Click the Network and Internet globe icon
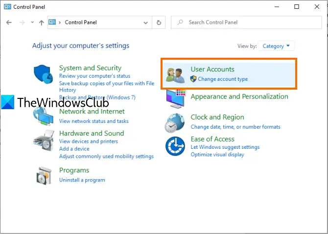Screen dimensions: 328x234 coord(43,116)
